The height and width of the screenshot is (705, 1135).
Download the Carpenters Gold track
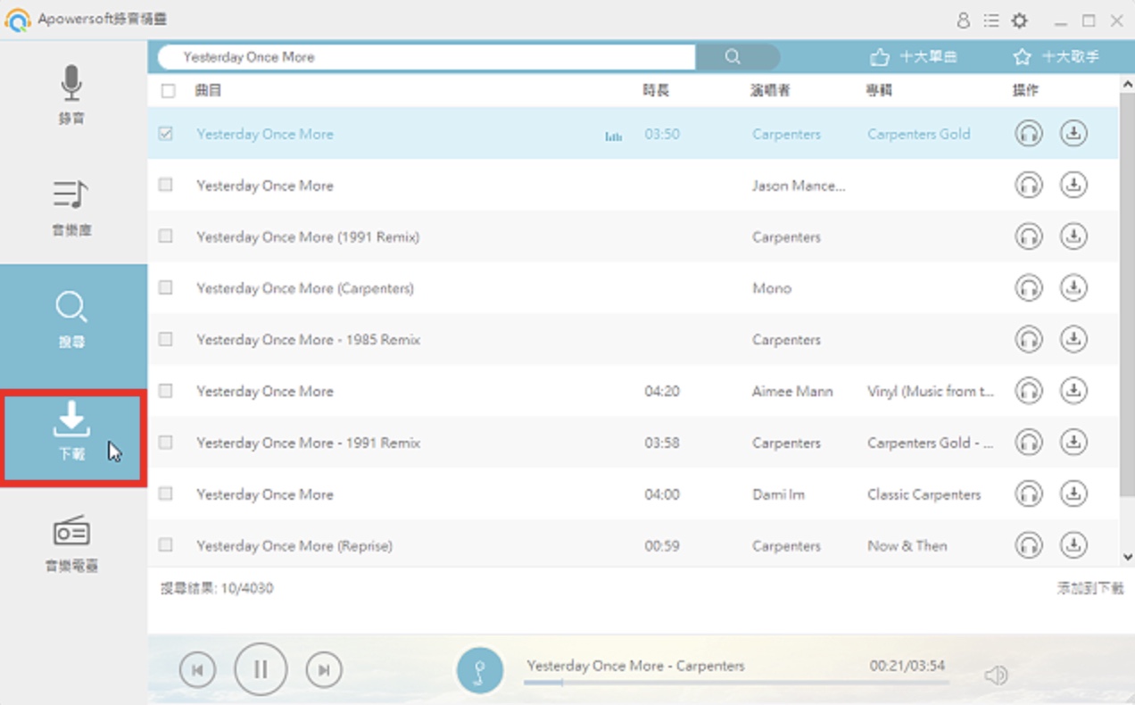coord(1073,134)
